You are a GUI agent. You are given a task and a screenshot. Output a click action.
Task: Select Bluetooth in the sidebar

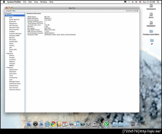click(x=12, y=21)
